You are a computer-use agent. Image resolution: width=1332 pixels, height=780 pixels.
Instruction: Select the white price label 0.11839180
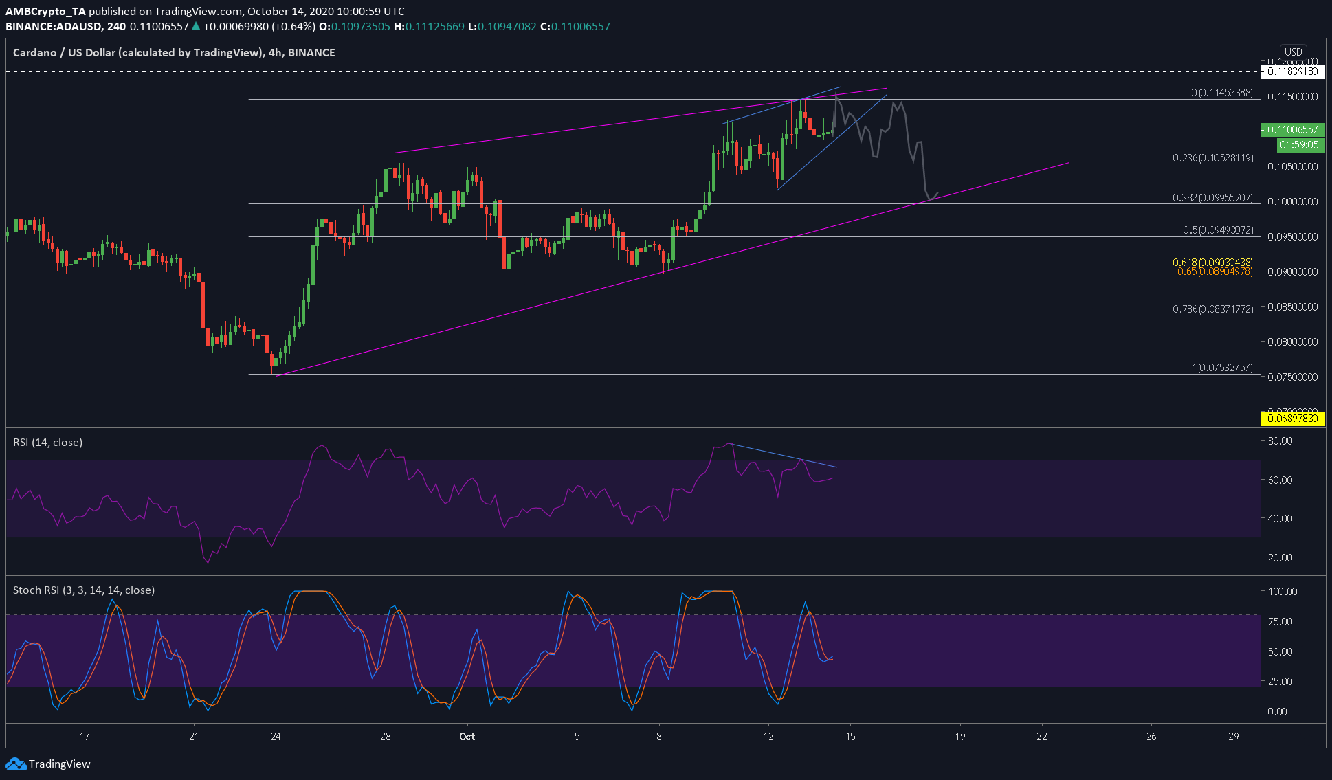click(x=1291, y=71)
